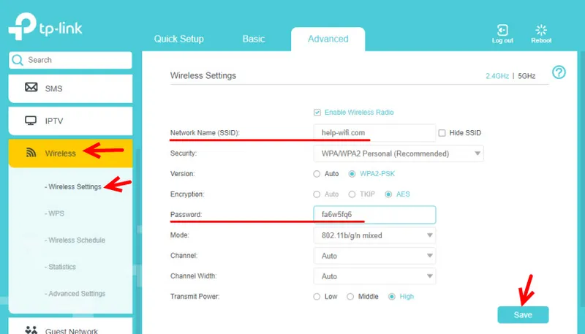This screenshot has height=334, width=585.
Task: Select Low transmit power
Action: [x=317, y=297]
